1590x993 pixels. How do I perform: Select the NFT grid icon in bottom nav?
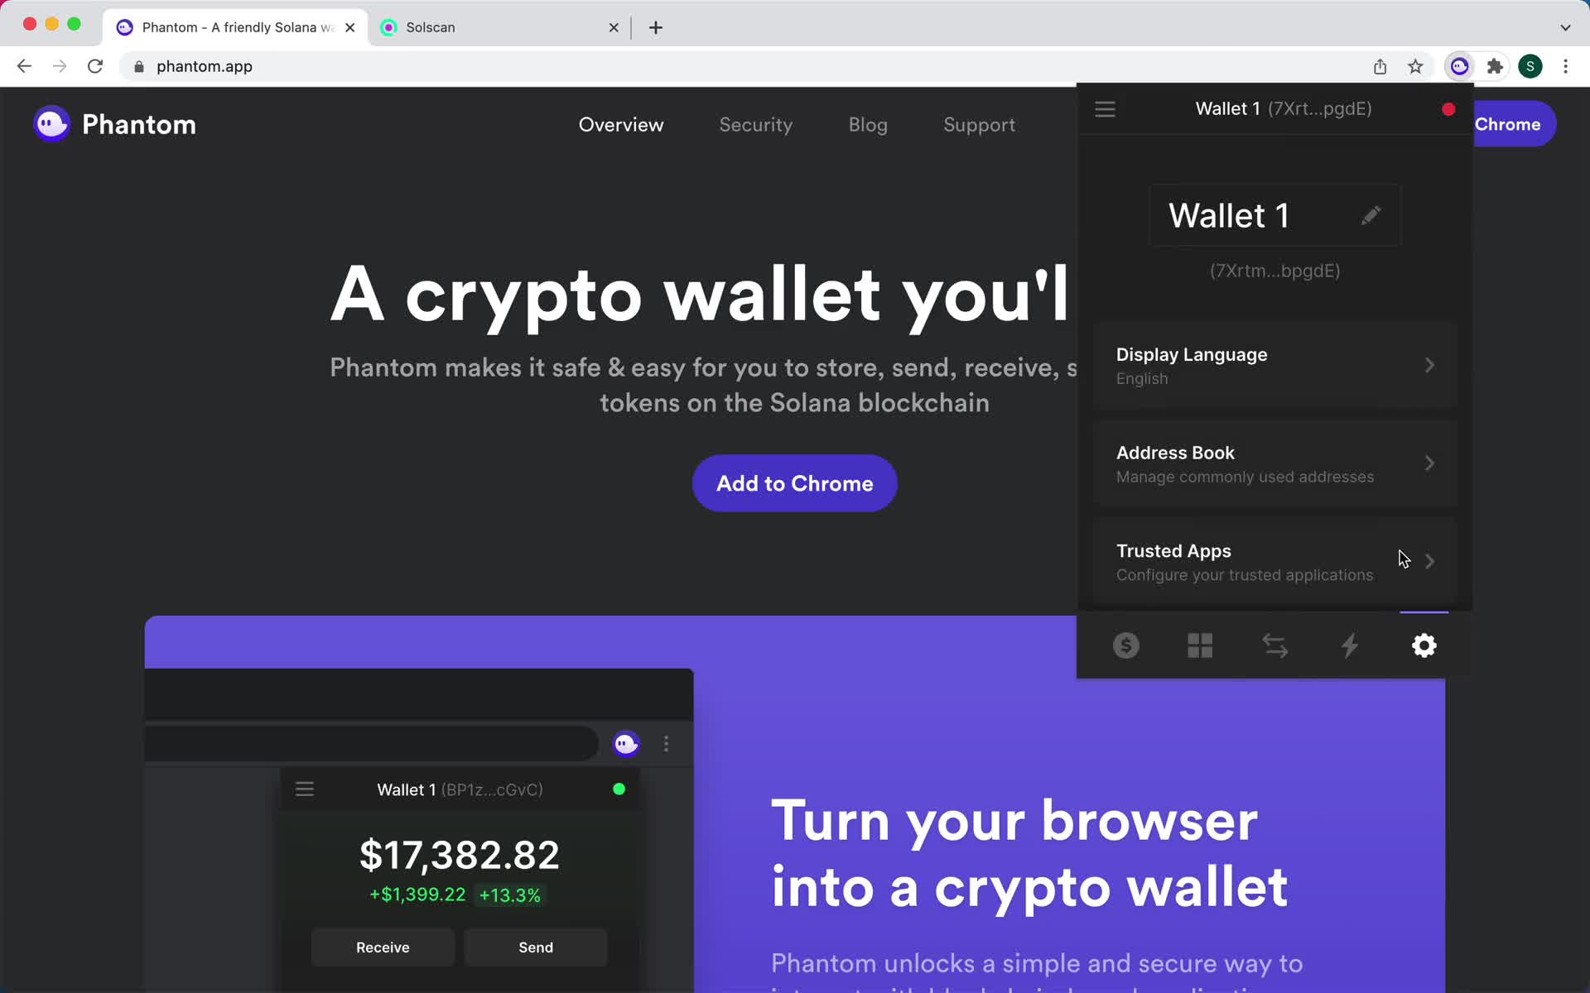[1200, 645]
